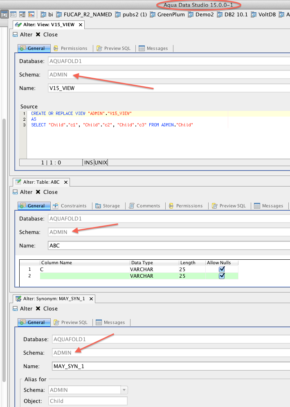Select General tab in V15_VIEW panel
The height and width of the screenshot is (407, 290).
pos(34,48)
